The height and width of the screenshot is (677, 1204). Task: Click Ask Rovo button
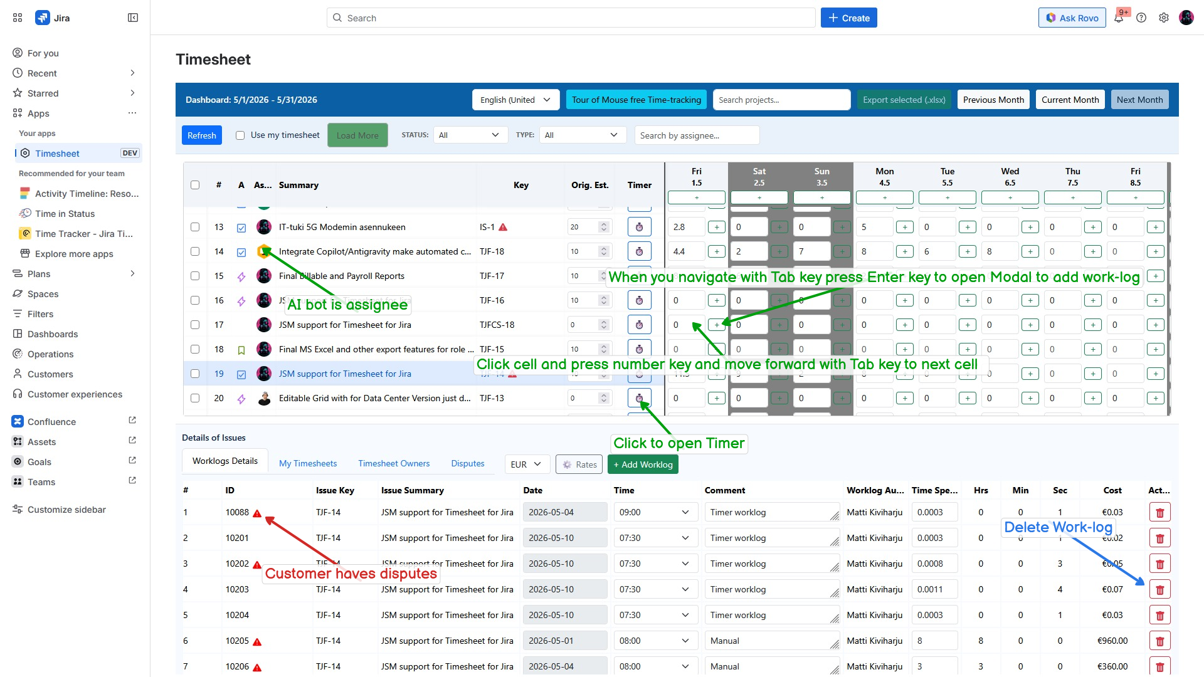(x=1072, y=18)
